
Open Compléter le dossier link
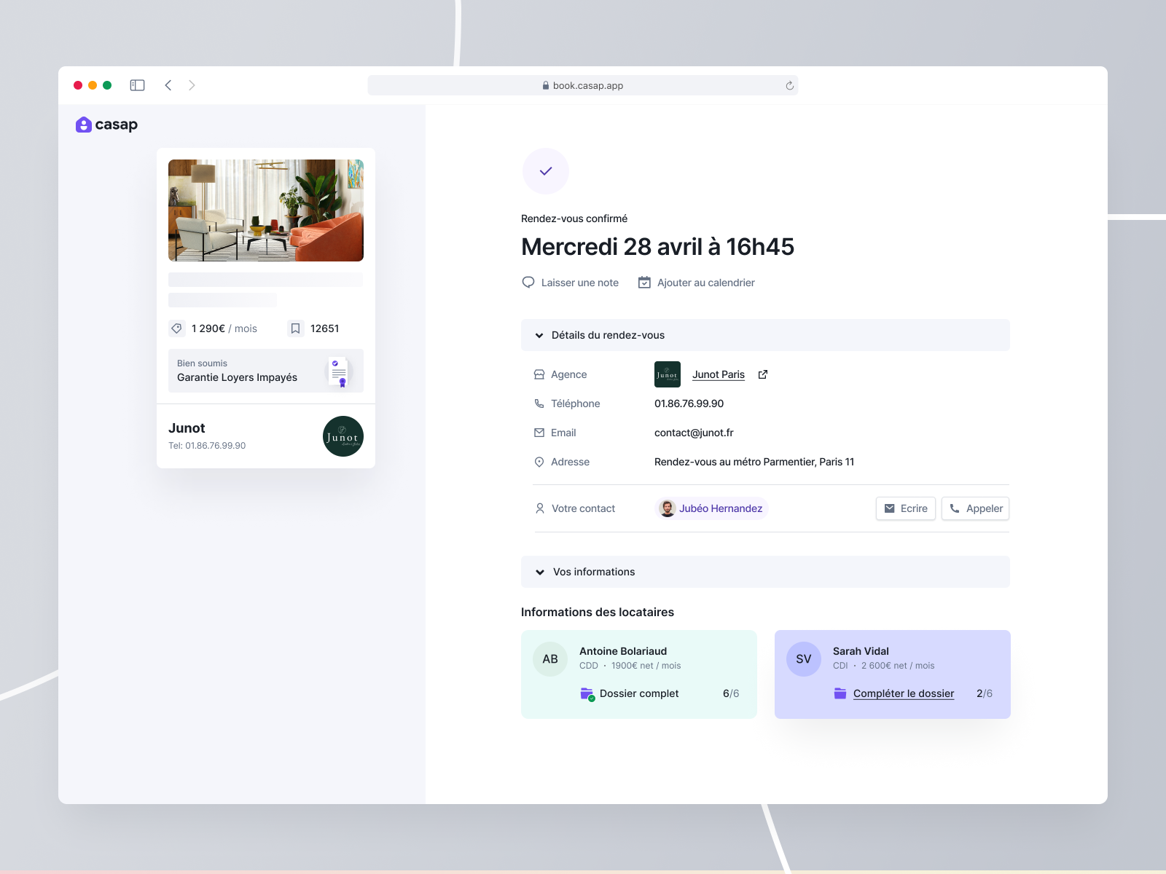tap(904, 693)
